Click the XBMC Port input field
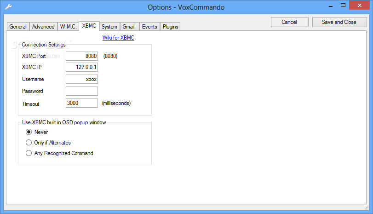This screenshot has width=373, height=214. point(82,56)
